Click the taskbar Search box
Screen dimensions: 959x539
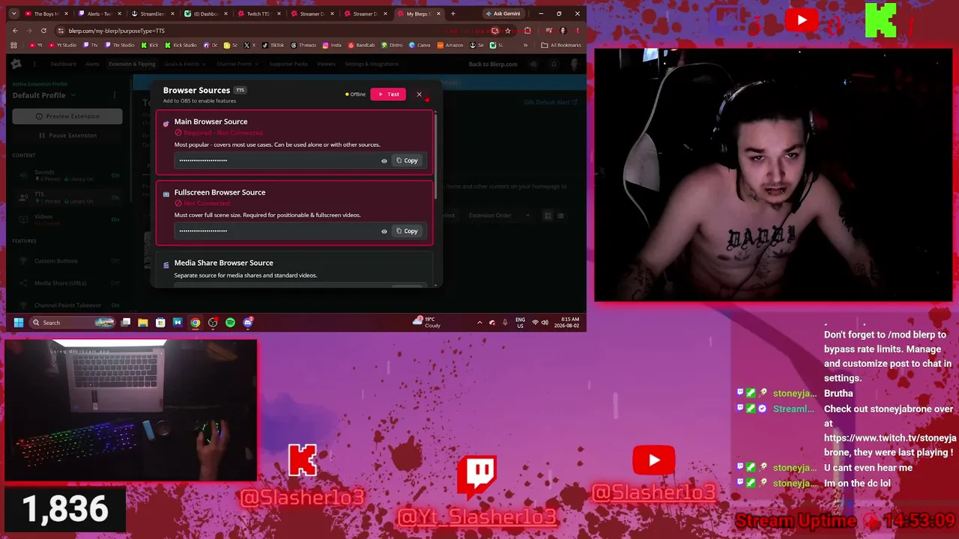click(x=72, y=323)
